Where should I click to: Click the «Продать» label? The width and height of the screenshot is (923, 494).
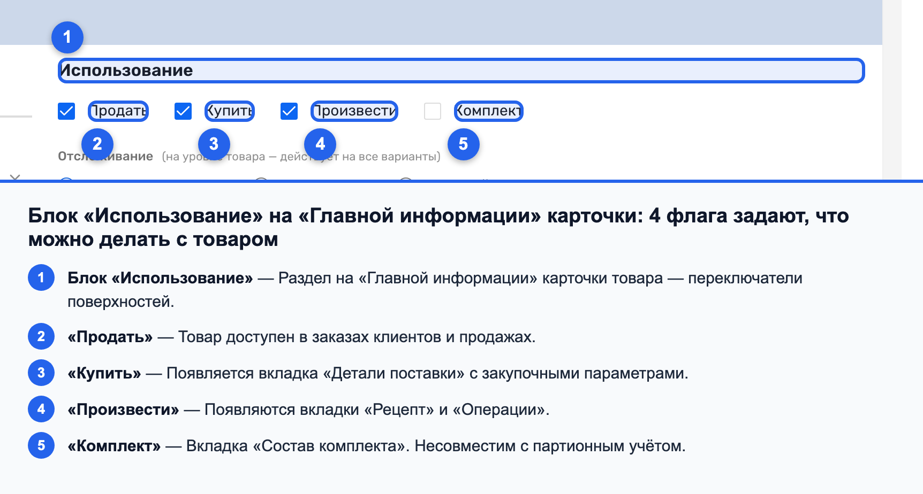click(x=118, y=111)
